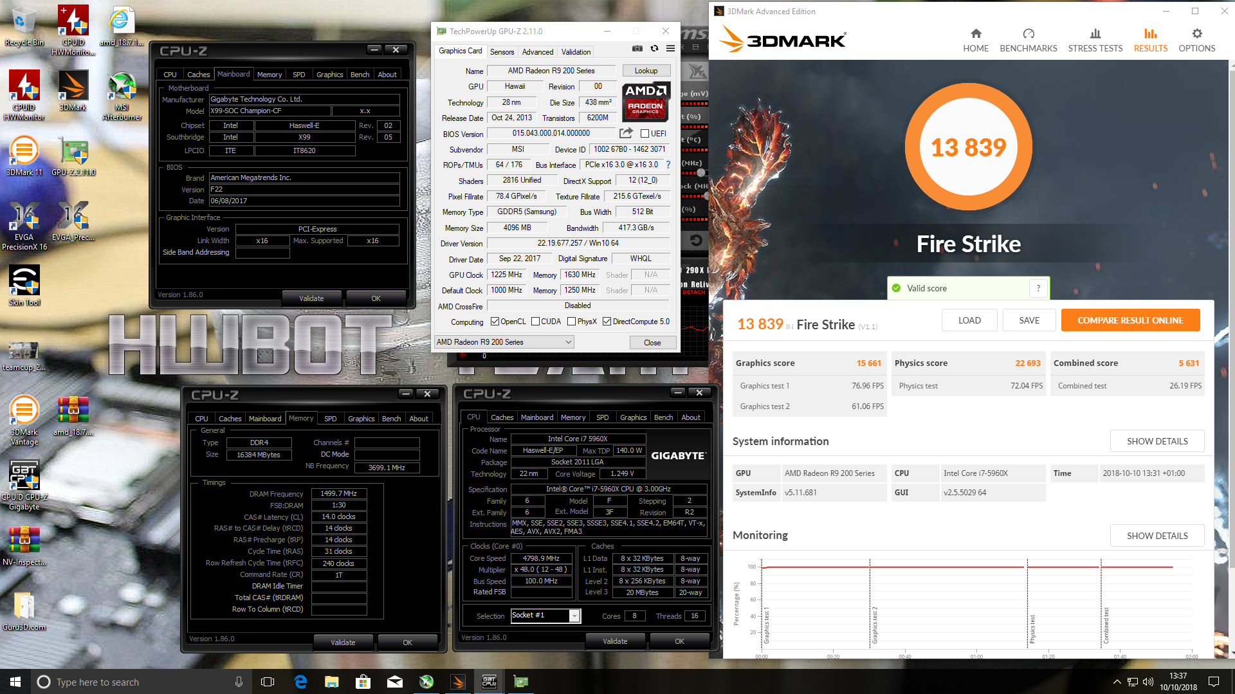Click Validate in CPU-Z CPU window

[615, 641]
